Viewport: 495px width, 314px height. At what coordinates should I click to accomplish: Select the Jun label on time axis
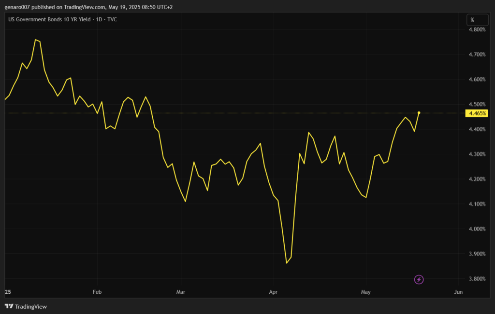pyautogui.click(x=458, y=292)
